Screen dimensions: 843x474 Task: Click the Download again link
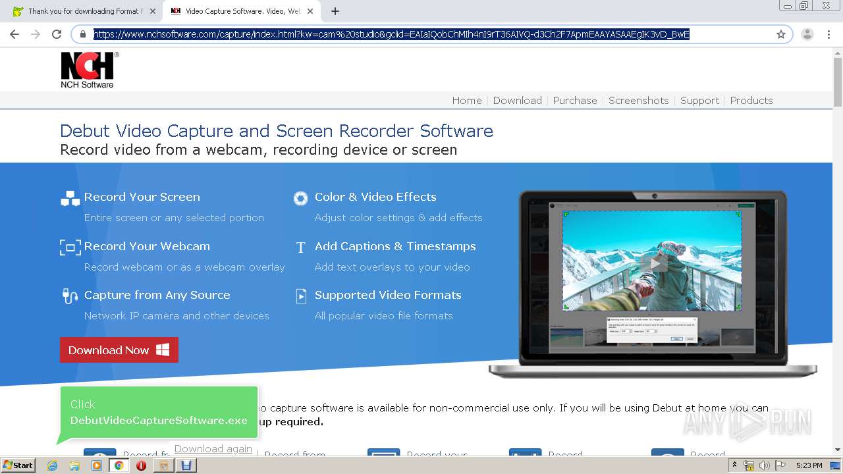pyautogui.click(x=213, y=449)
